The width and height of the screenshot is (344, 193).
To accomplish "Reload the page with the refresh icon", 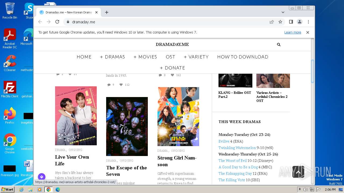I will pos(57,22).
